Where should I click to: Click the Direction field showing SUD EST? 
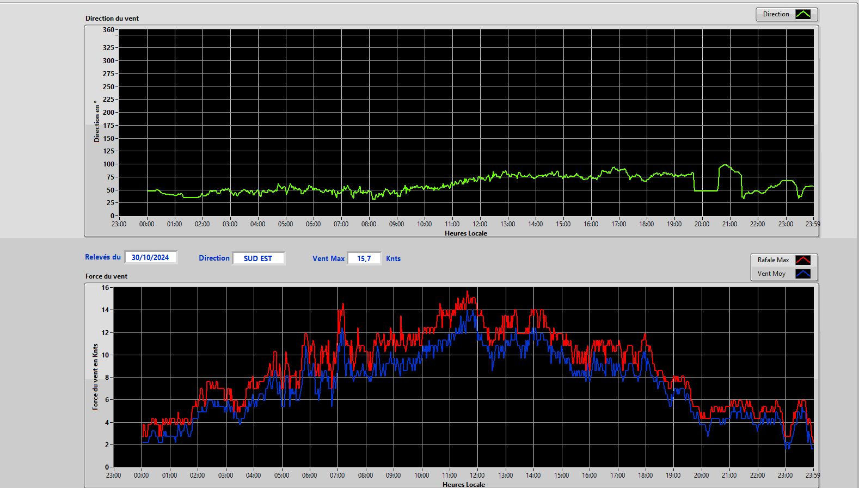tap(258, 258)
